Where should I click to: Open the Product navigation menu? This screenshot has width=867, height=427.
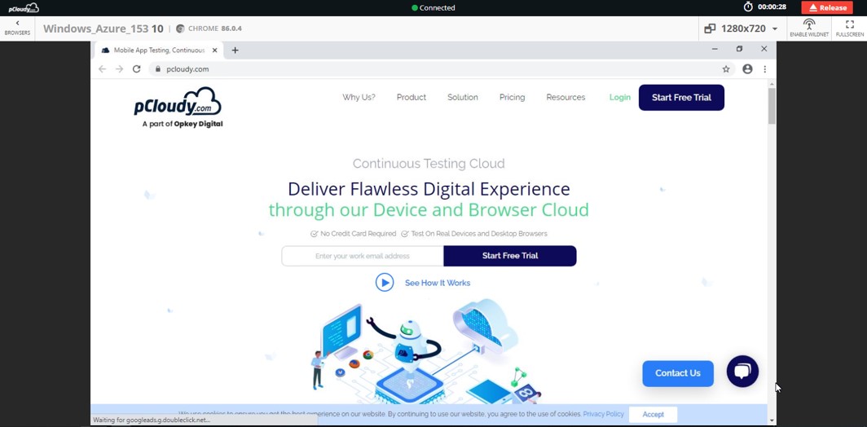point(411,97)
